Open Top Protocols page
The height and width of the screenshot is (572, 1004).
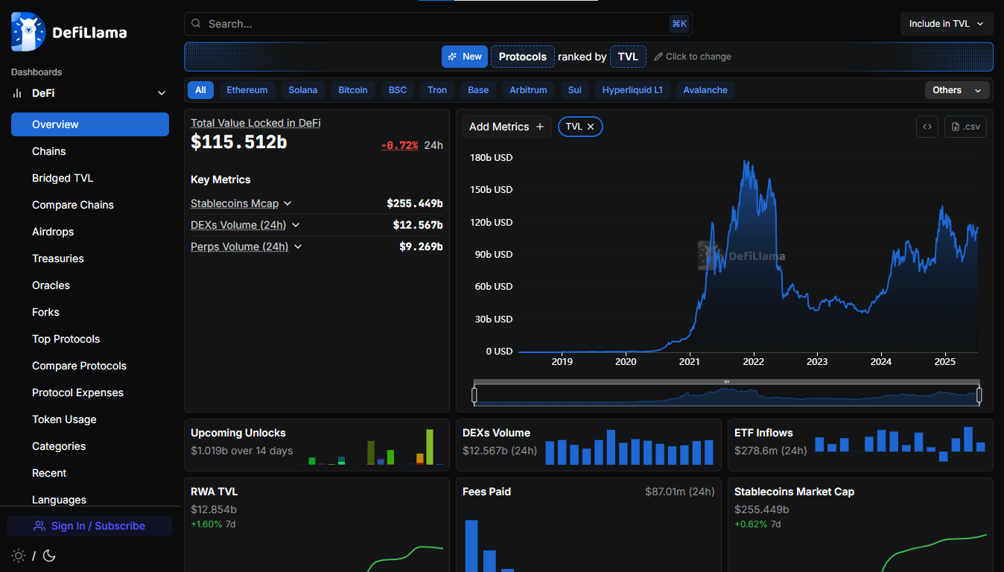pyautogui.click(x=90, y=339)
